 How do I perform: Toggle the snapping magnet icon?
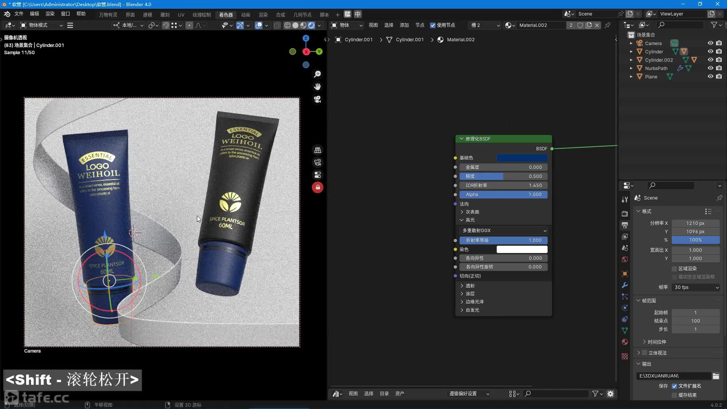pos(166,25)
